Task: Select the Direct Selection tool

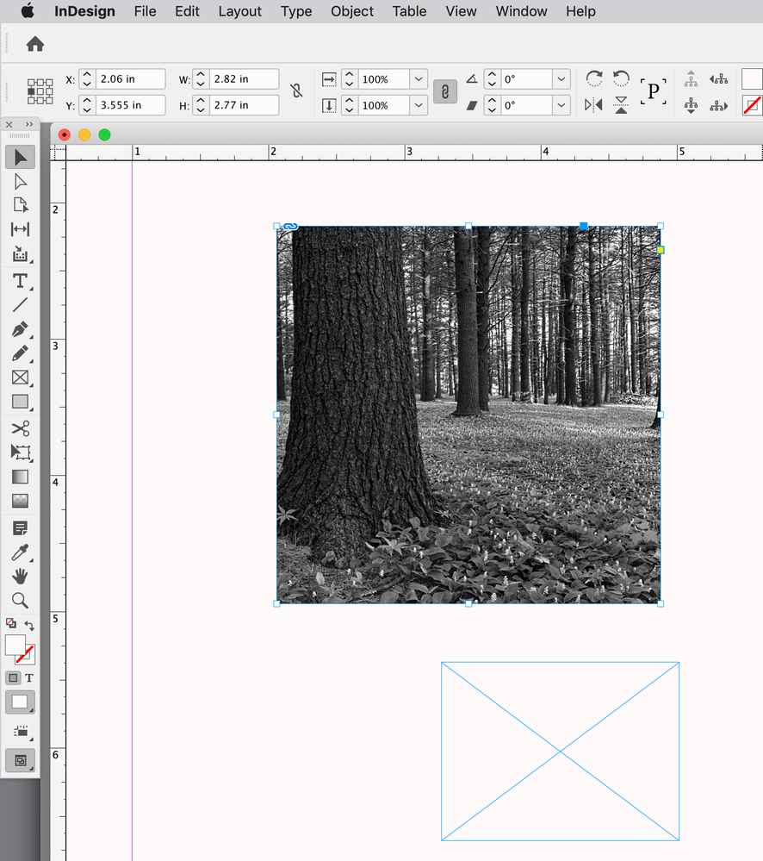Action: 20,181
